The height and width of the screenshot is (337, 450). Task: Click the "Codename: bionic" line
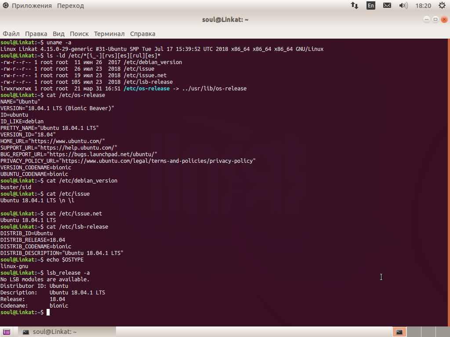tap(34, 306)
